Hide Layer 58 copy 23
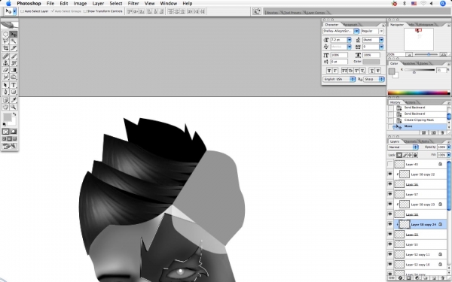452x282 pixels. (x=390, y=205)
